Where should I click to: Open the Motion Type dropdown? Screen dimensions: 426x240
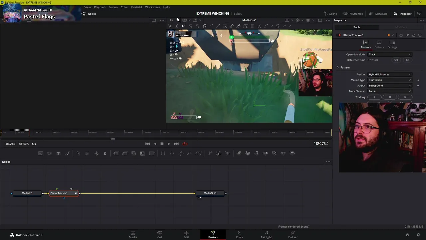(390, 80)
